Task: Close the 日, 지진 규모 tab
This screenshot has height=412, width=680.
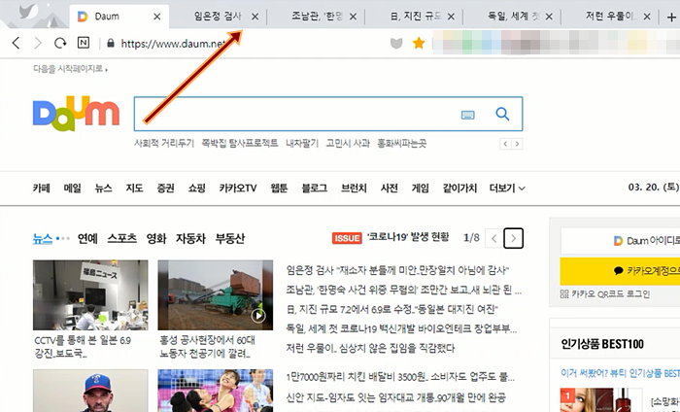Action: point(451,17)
